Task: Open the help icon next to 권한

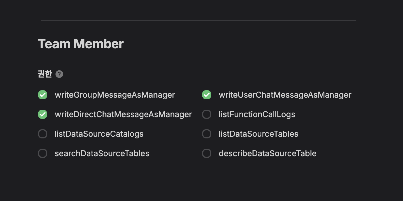Action: [x=59, y=74]
